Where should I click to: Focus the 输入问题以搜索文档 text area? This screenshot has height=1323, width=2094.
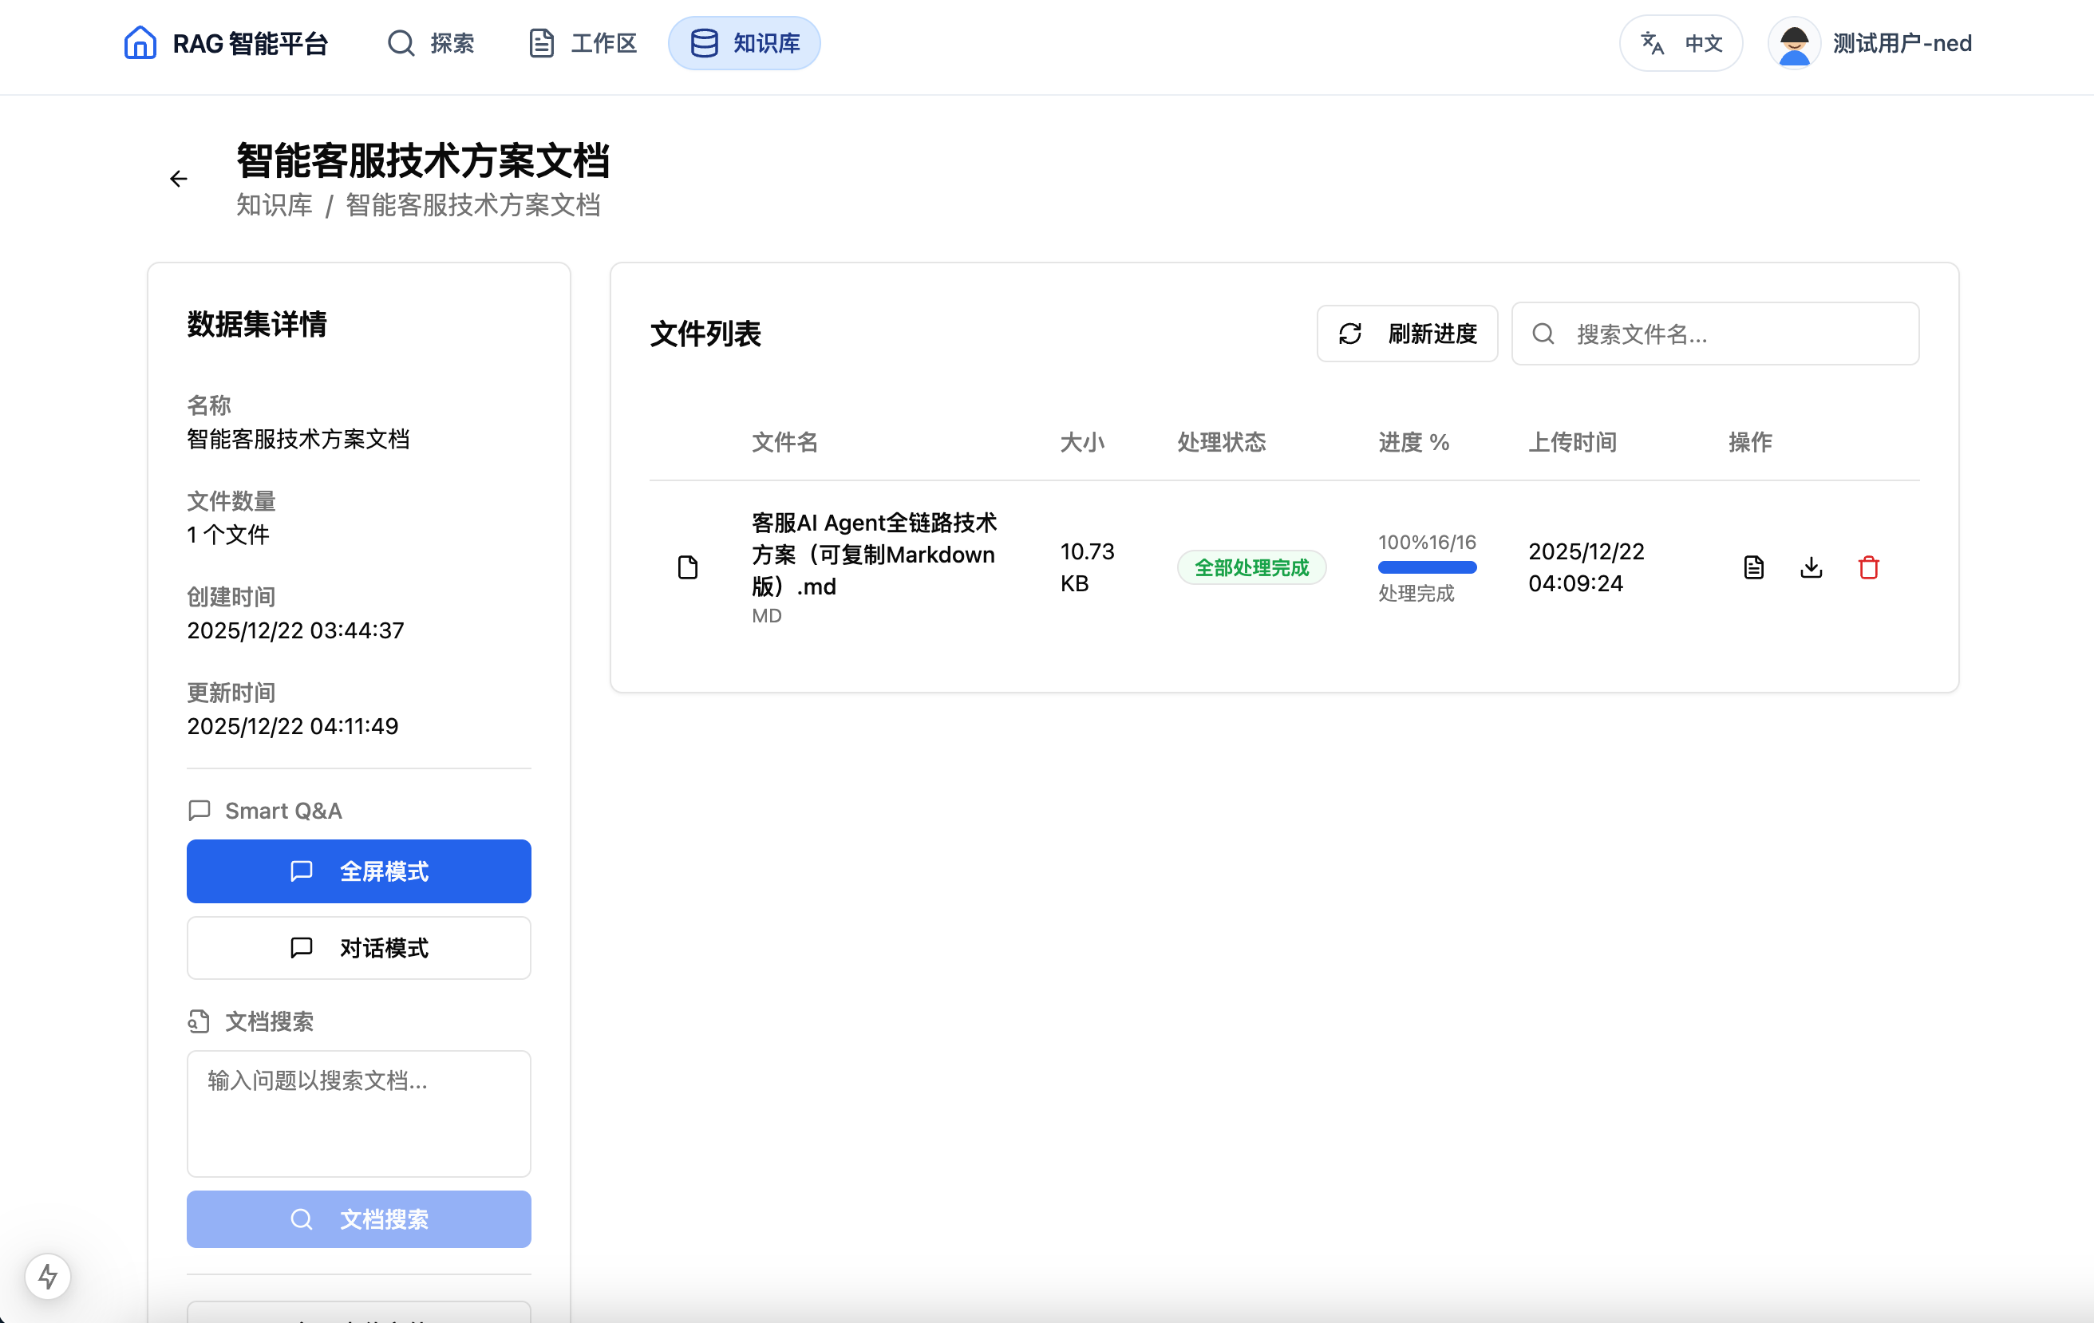358,1113
